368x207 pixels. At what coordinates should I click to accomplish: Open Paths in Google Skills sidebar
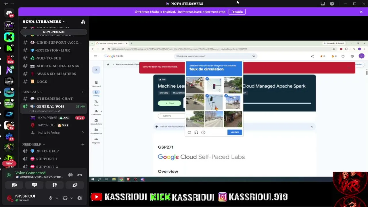pos(96,103)
